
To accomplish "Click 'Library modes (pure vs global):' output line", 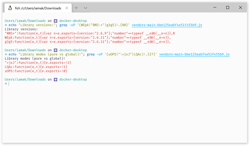I will click(35, 59).
